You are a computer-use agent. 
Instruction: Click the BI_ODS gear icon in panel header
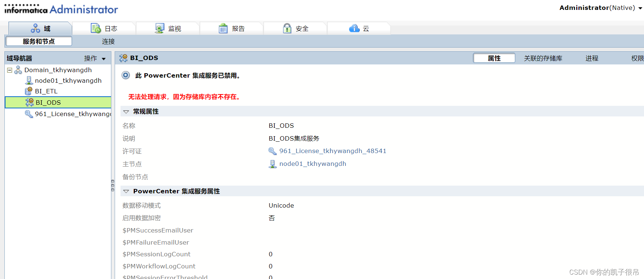123,58
